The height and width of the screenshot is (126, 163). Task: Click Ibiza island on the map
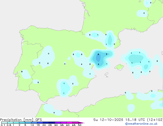coord(106,74)
